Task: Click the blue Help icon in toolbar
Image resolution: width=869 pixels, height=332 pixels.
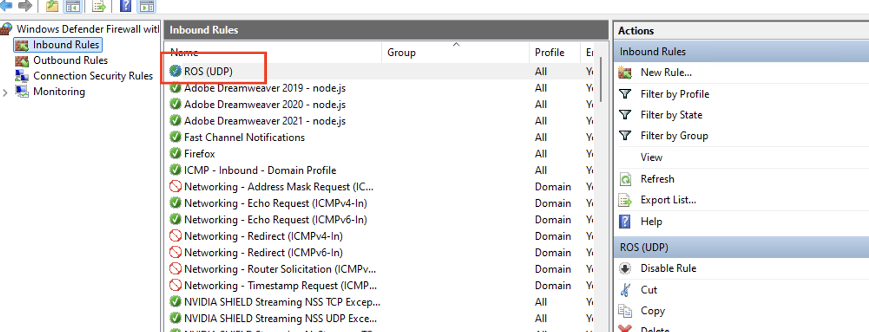Action: click(x=125, y=6)
